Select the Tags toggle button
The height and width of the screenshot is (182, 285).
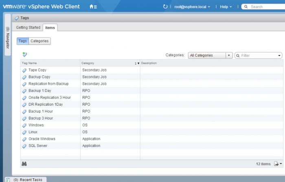point(23,41)
